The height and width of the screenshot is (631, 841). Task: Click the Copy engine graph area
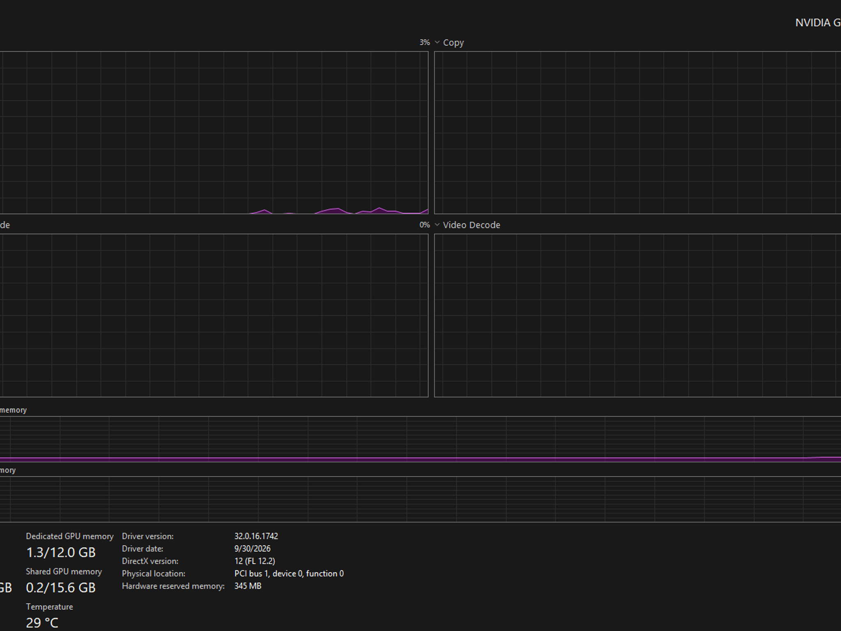tap(637, 133)
